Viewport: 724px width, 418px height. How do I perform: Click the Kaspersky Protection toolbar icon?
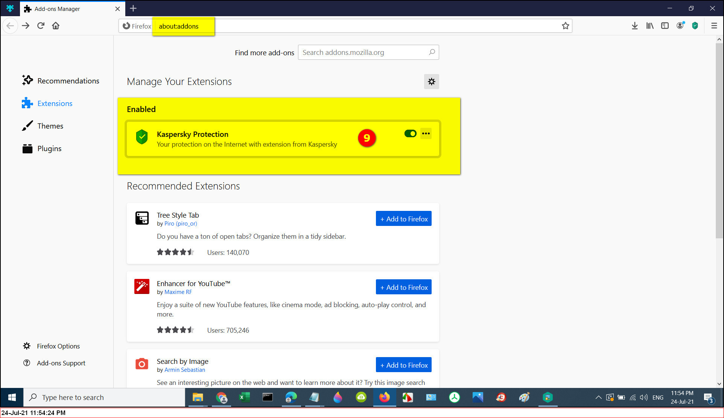tap(695, 26)
